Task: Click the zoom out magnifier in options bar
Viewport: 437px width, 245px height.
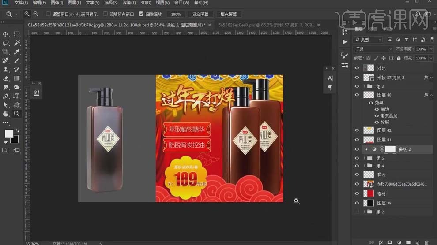Action: (36, 14)
